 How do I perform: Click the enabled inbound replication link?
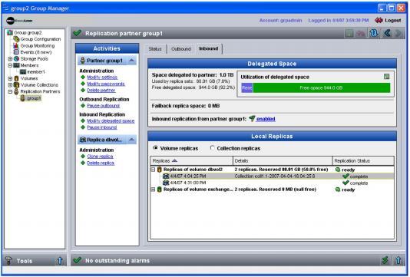(266, 119)
